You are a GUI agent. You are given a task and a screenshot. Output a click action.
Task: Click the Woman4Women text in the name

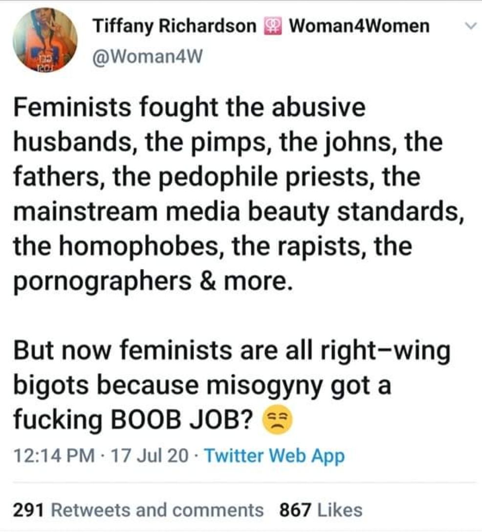359,26
